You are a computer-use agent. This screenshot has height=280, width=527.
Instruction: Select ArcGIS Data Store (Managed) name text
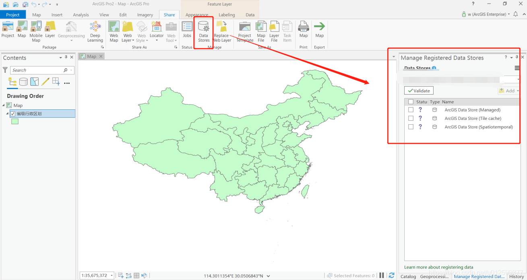472,110
